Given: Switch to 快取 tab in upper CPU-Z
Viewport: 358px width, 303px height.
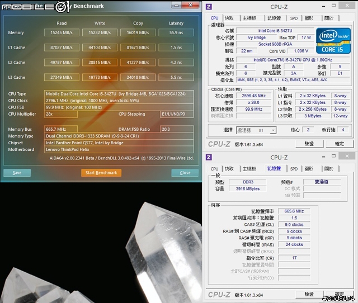Looking at the screenshot, I should pyautogui.click(x=229, y=18).
